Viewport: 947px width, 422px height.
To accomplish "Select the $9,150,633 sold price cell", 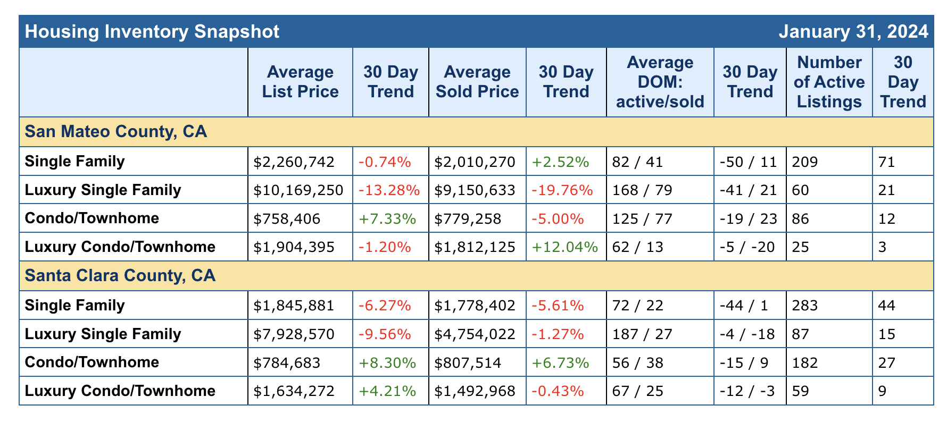I will pyautogui.click(x=475, y=190).
